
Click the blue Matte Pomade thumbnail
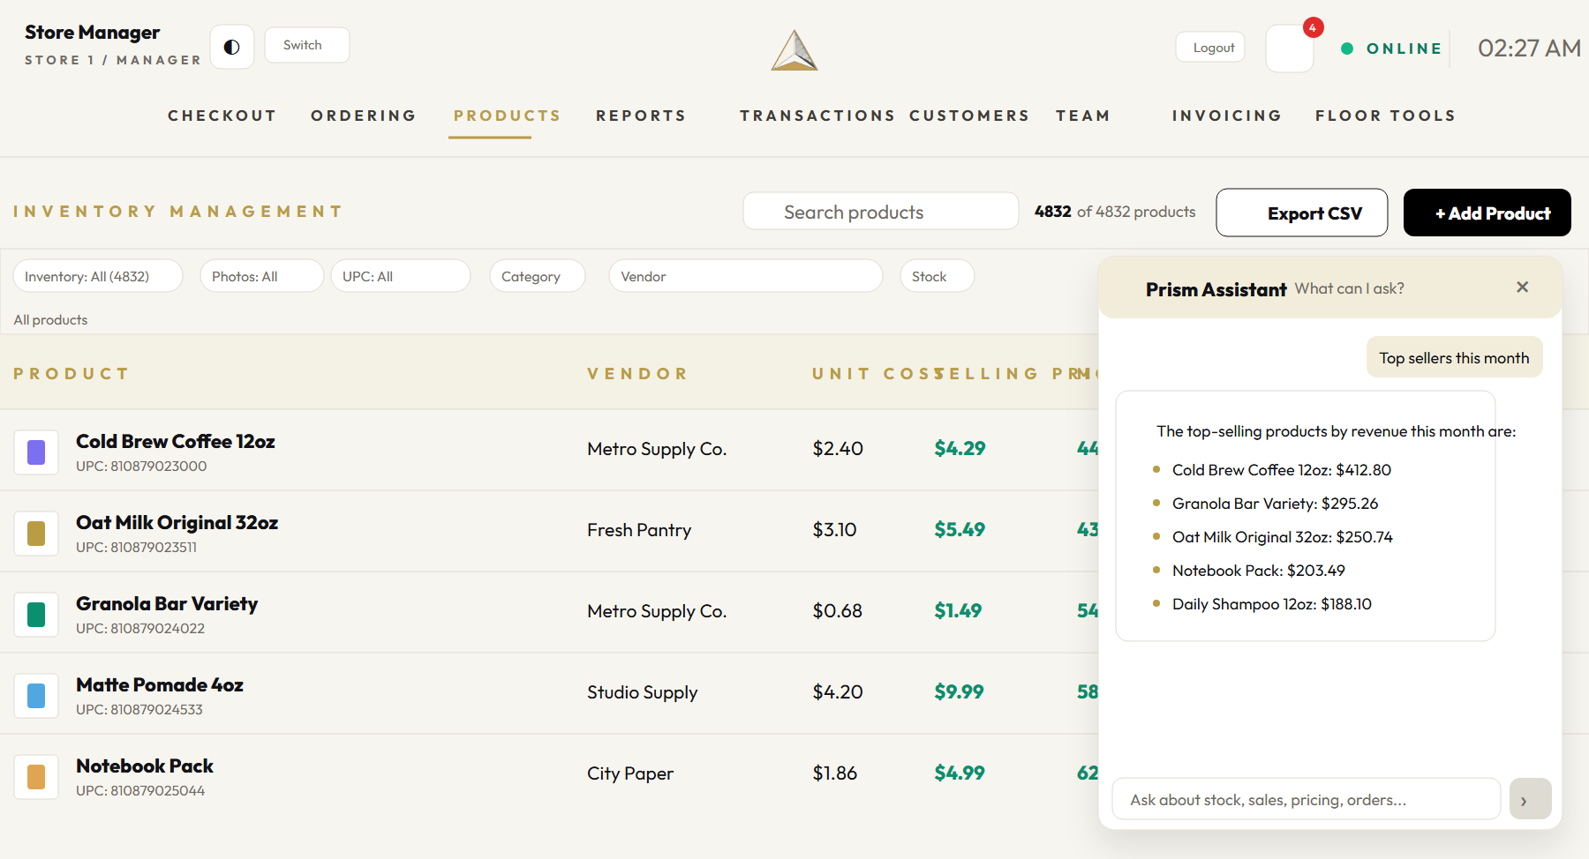click(36, 696)
